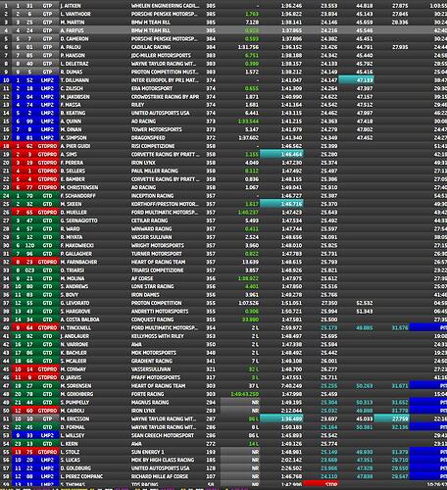The height and width of the screenshot is (490, 447).
Task: Click the Whelen Engineering Cadillac team name
Action: click(165, 6)
